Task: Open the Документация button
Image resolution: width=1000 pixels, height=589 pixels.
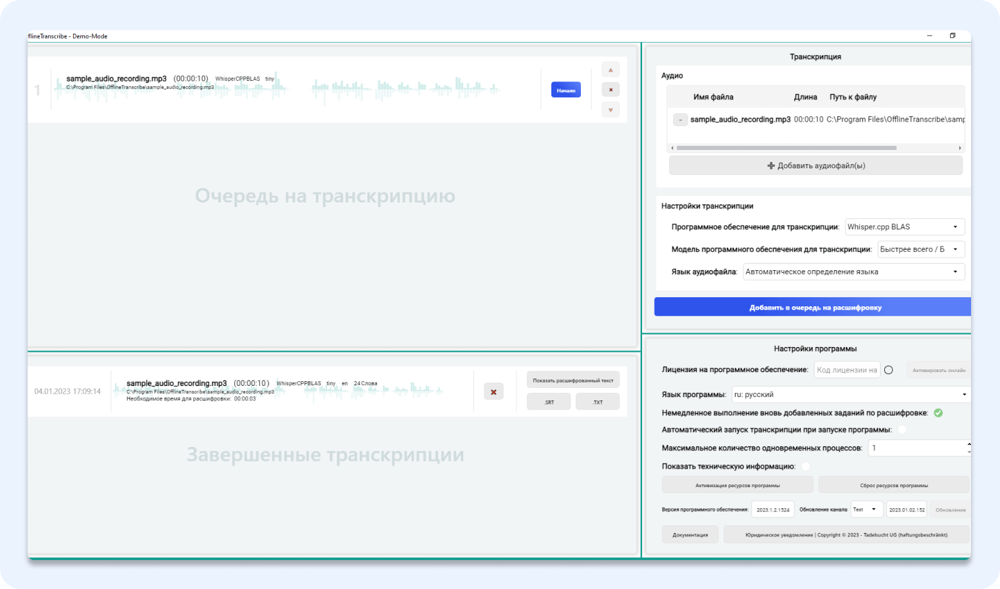Action: pos(690,534)
